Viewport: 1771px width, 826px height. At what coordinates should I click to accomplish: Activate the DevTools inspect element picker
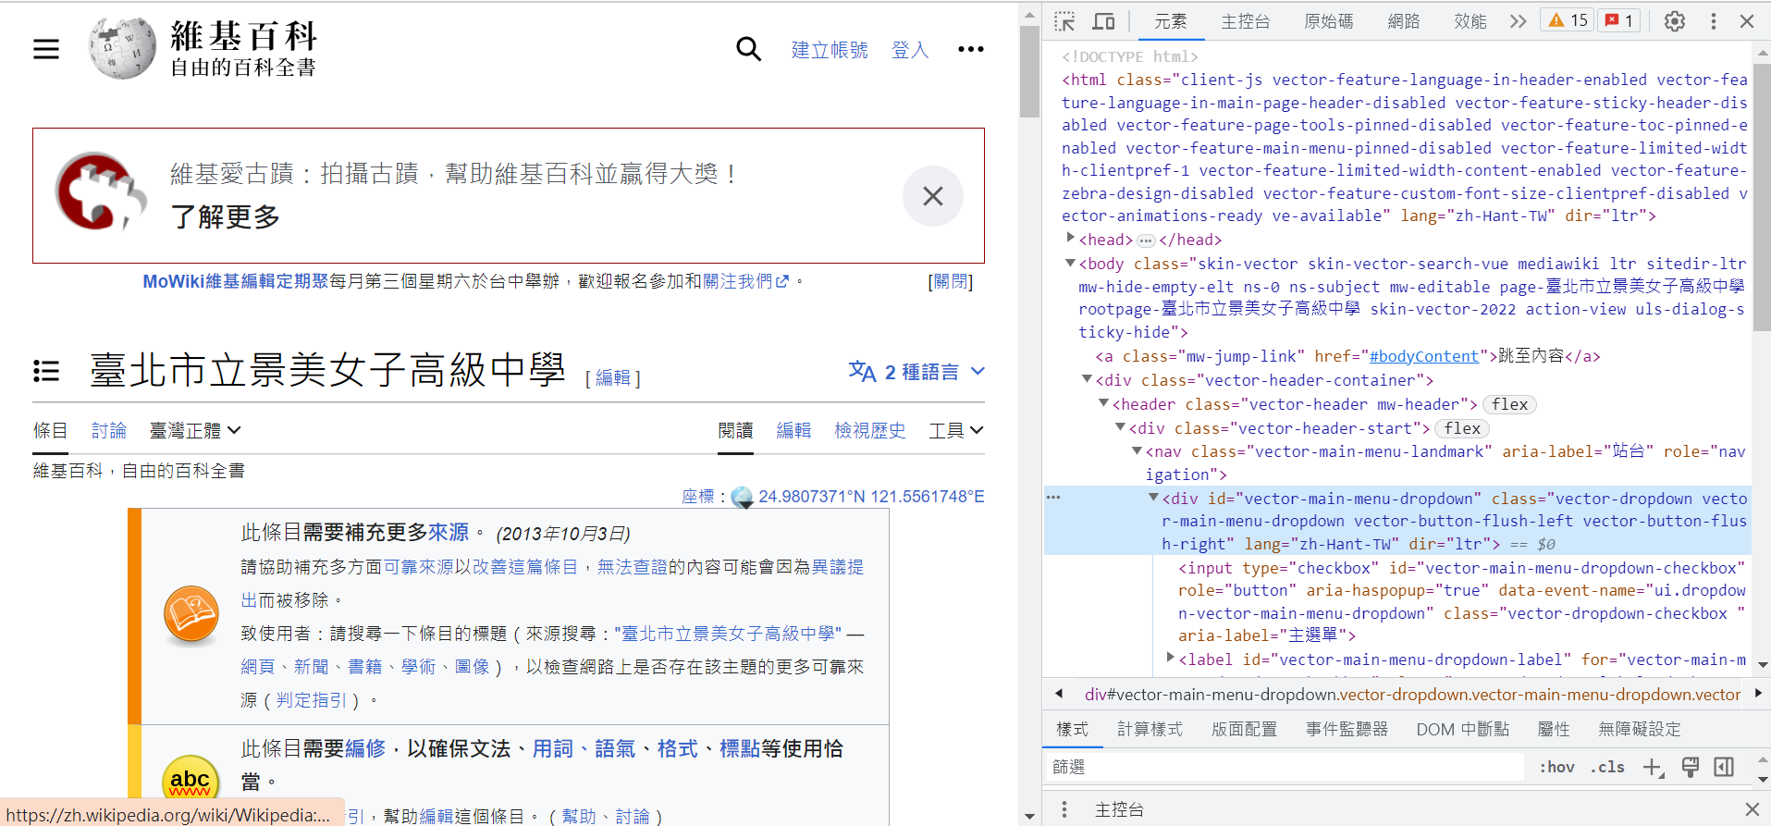pos(1064,21)
